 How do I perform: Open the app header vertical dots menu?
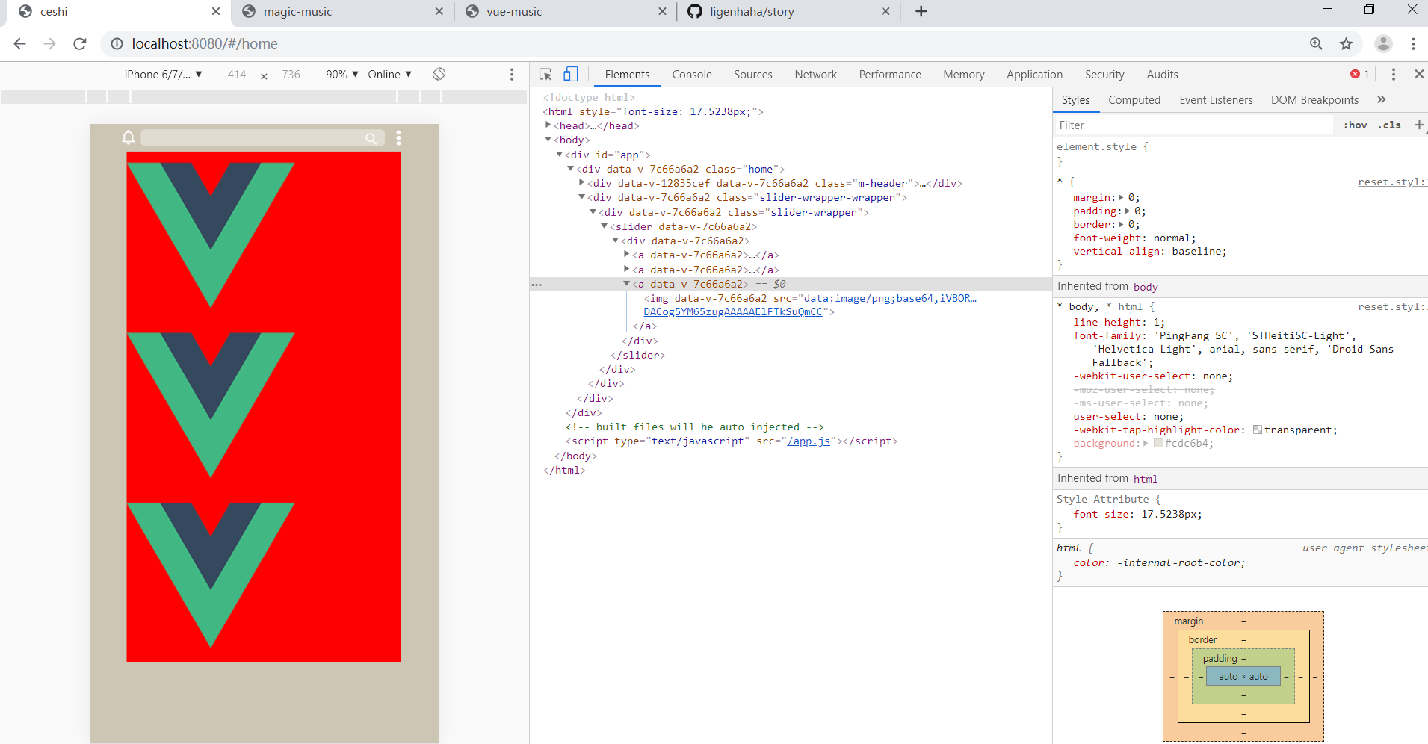tap(398, 138)
